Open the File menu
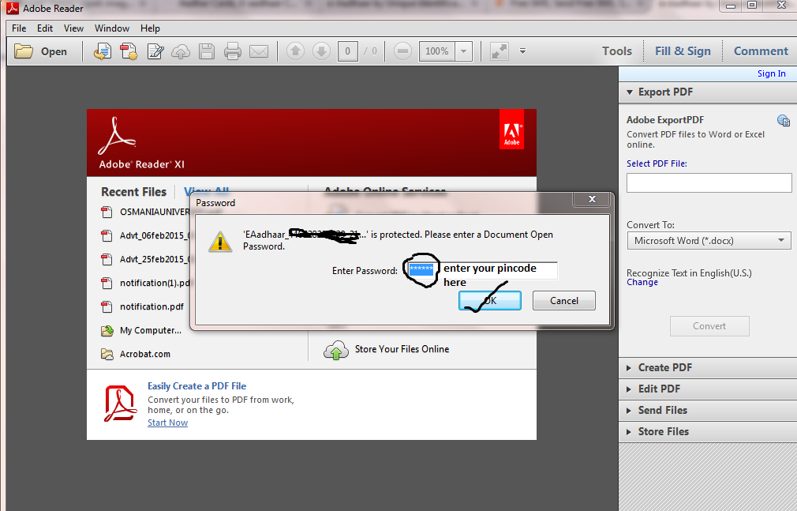Image resolution: width=797 pixels, height=511 pixels. pyautogui.click(x=19, y=28)
